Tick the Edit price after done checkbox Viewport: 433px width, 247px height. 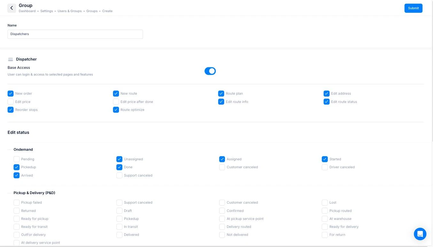pos(116,102)
